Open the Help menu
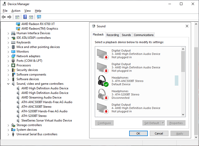199x146 pixels. 38,11
